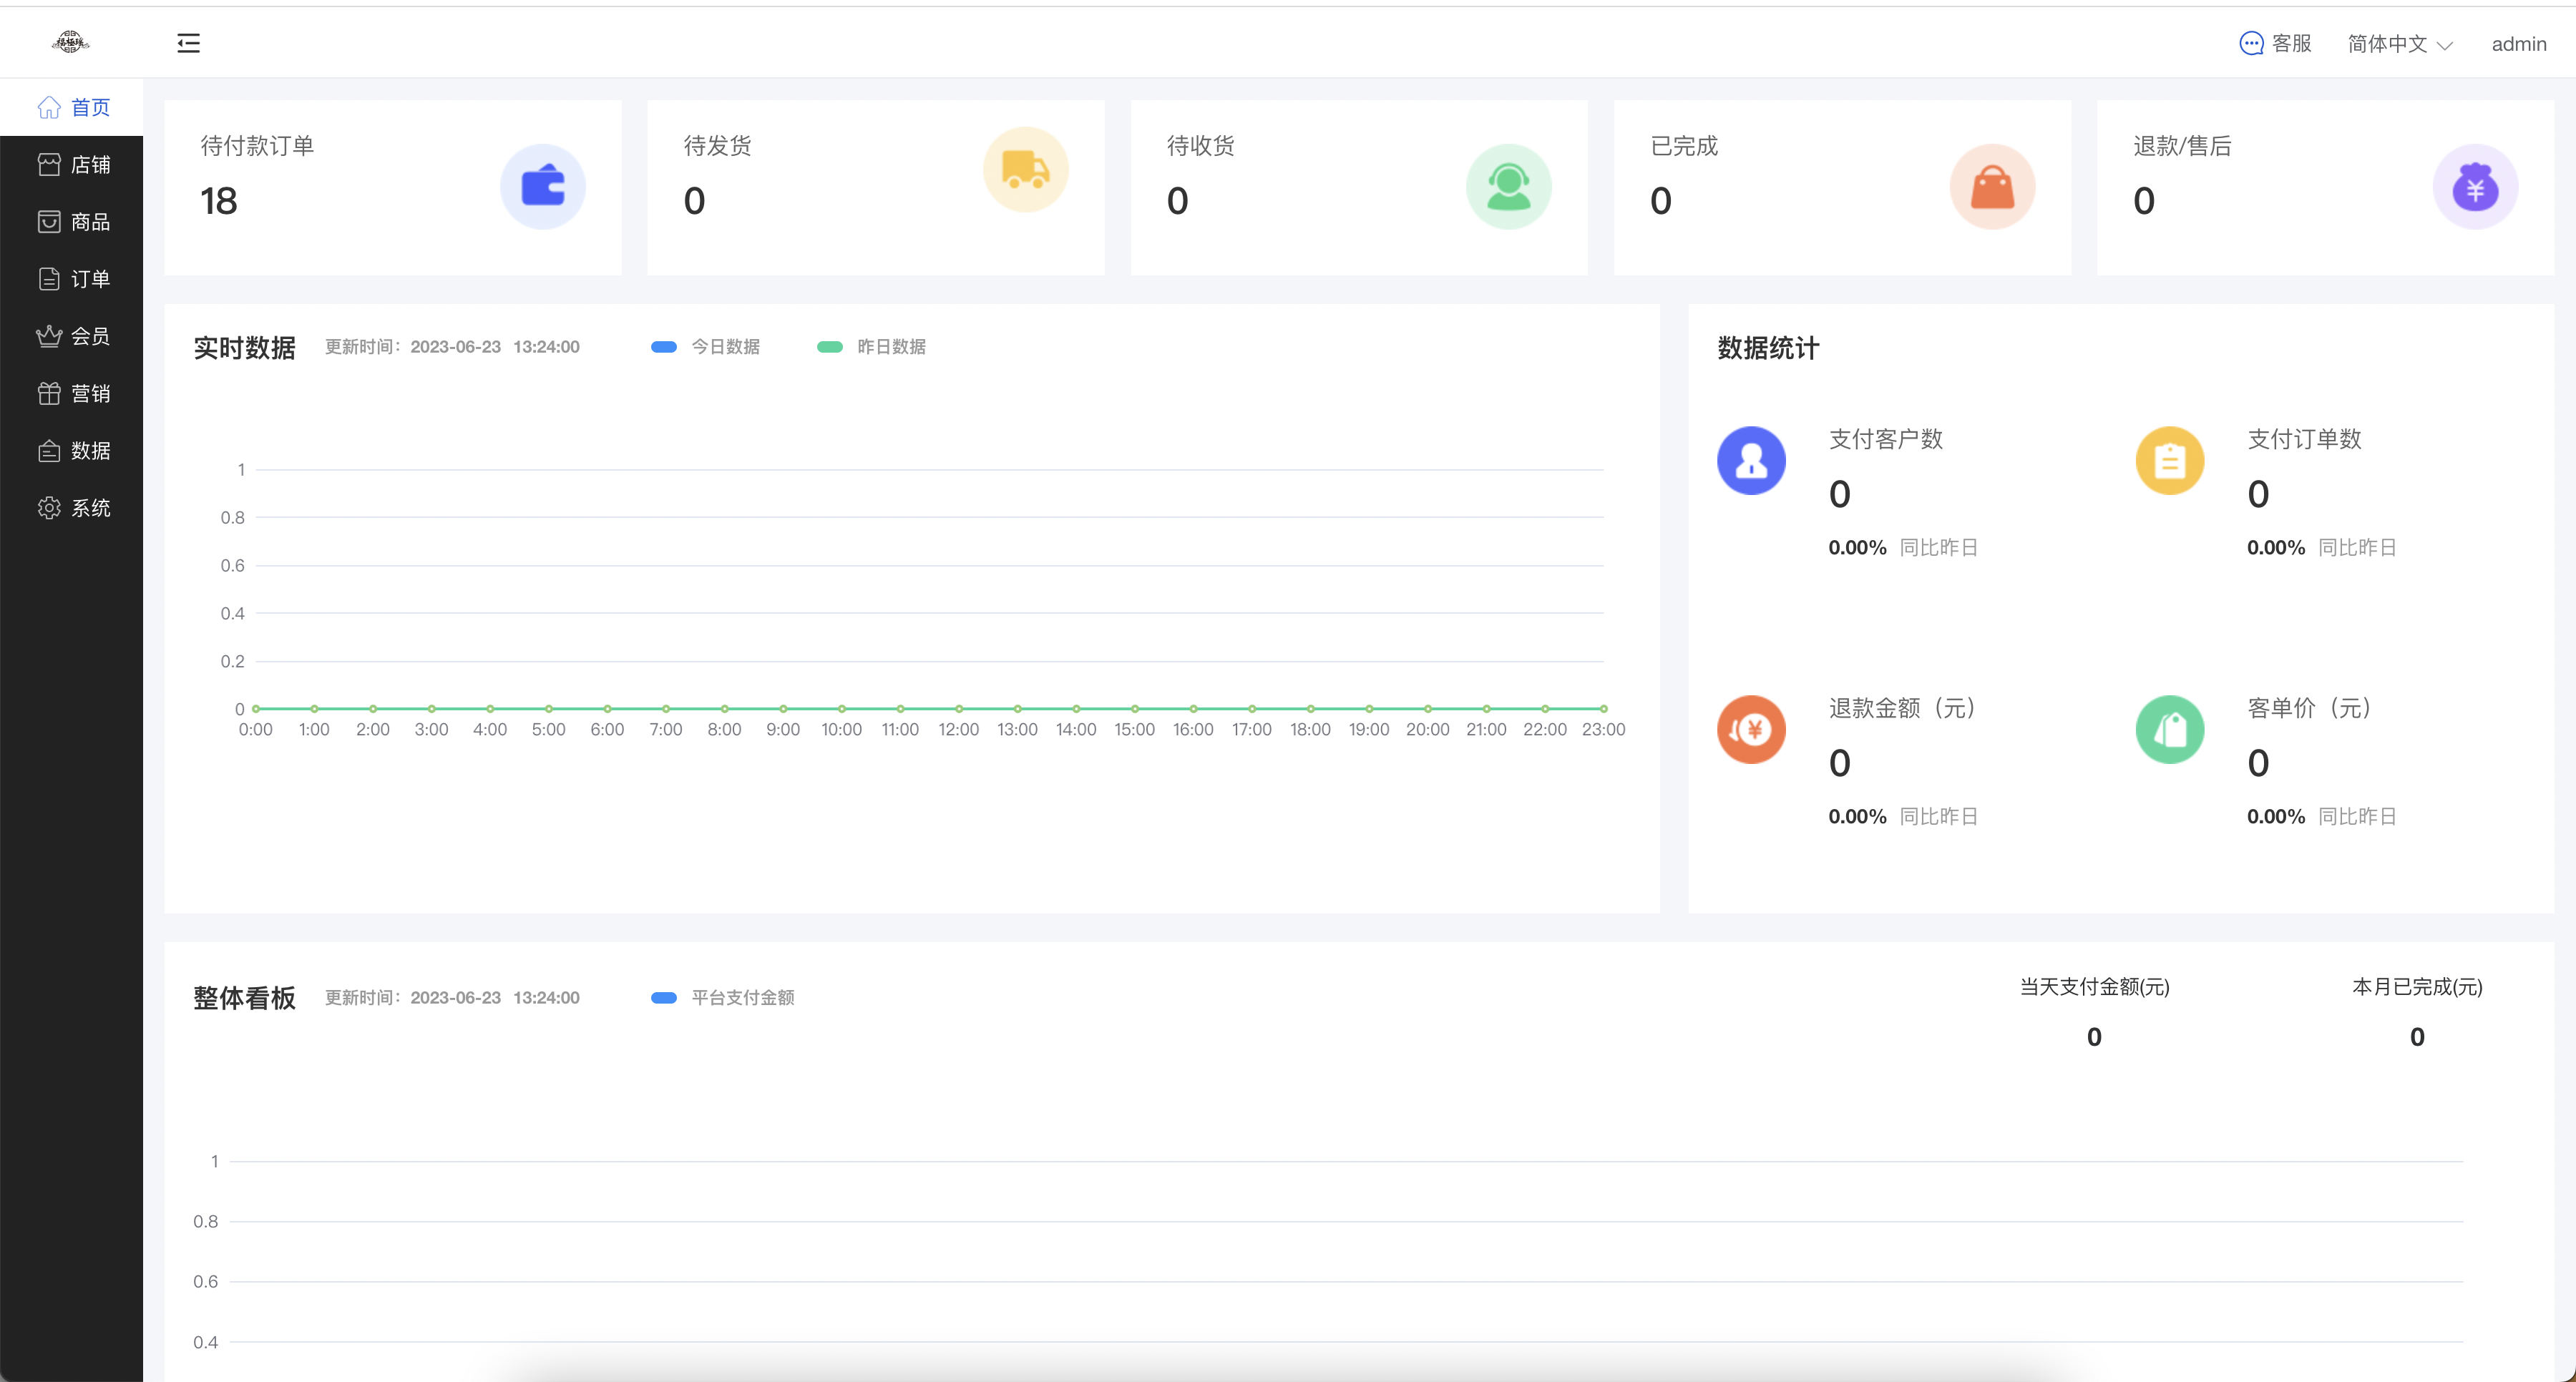Click the 当天支付金额(元) label
Screen dimensions: 2576x1382
[2095, 987]
